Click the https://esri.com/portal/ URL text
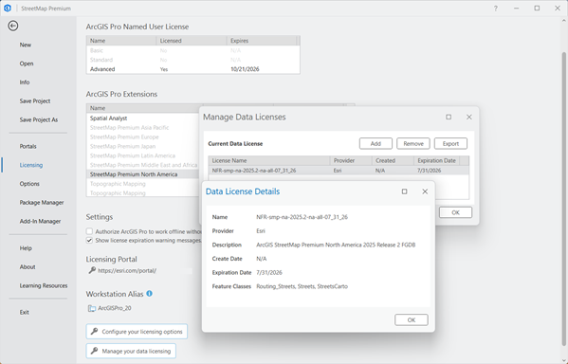The height and width of the screenshot is (364, 568). [127, 270]
